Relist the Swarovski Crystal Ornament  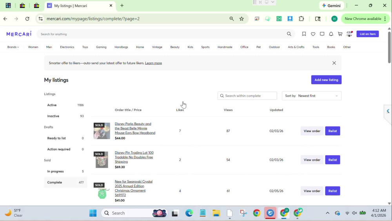pos(332,191)
